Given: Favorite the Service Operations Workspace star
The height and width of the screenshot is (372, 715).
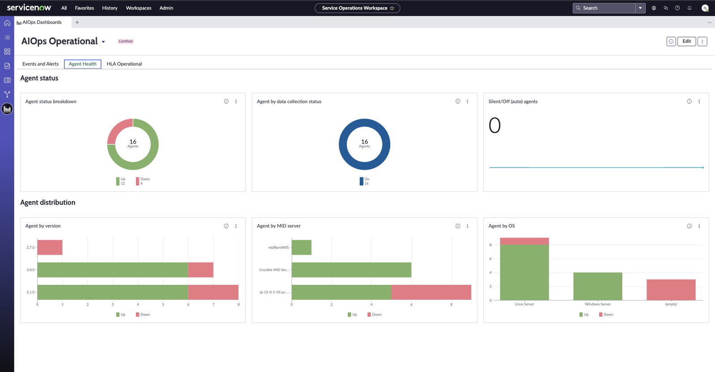Looking at the screenshot, I should pos(392,8).
